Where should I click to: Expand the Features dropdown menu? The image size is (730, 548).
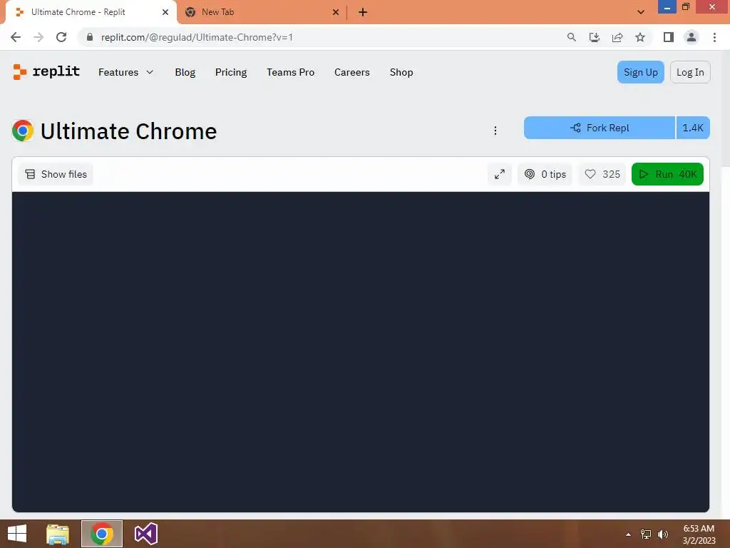click(125, 72)
